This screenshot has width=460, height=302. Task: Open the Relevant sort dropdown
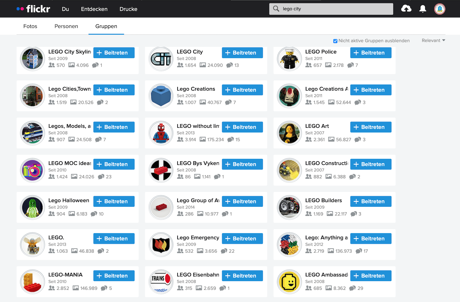[x=433, y=40]
